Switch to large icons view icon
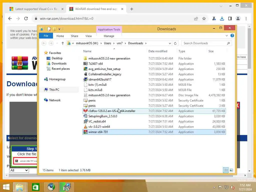This screenshot has height=192, width=256. 231,170
